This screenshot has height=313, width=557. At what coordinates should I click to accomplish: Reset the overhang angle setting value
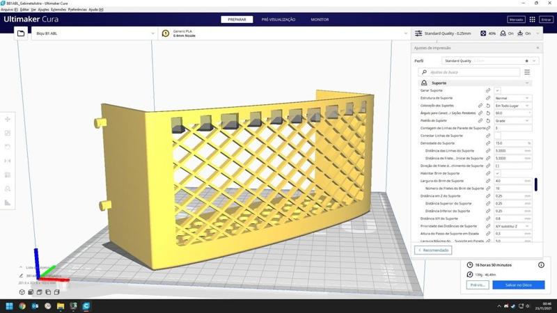point(488,113)
